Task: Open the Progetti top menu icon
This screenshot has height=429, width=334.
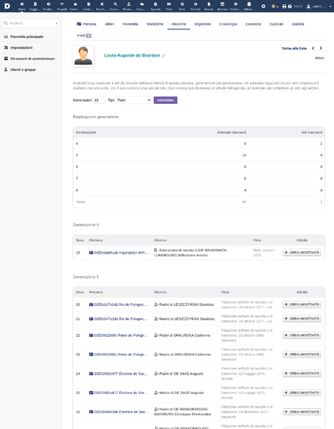Action: click(62, 4)
